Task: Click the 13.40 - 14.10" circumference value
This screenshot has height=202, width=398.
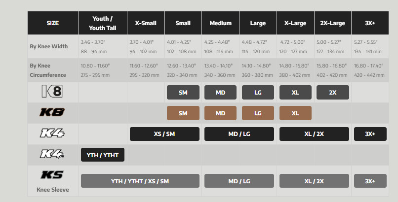Action: [219, 66]
